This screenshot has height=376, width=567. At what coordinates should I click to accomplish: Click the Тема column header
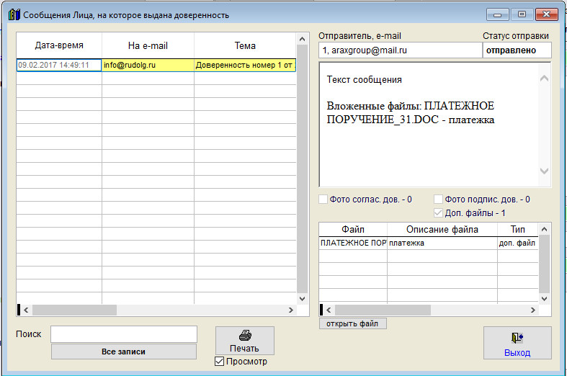tap(245, 45)
